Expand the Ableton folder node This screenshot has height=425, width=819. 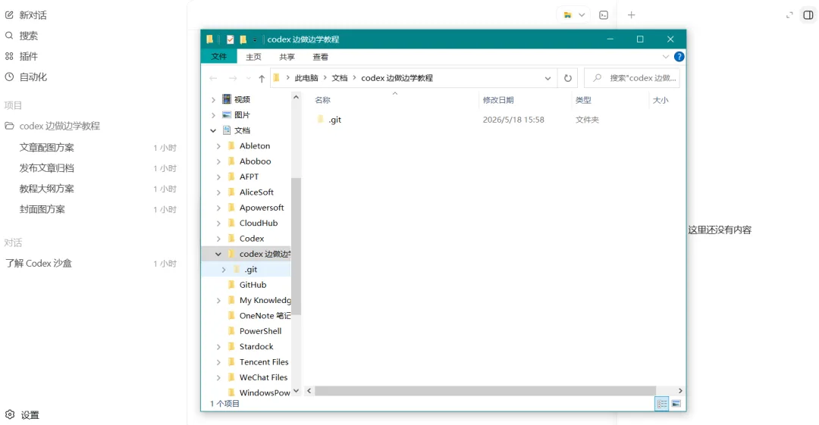(218, 146)
